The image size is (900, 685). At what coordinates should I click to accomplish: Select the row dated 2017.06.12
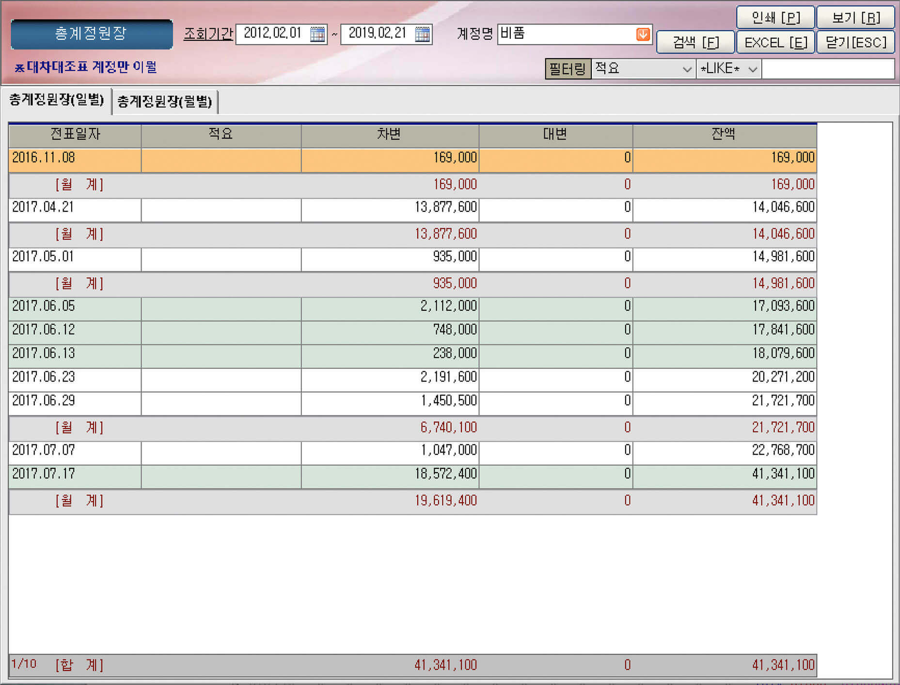[412, 333]
